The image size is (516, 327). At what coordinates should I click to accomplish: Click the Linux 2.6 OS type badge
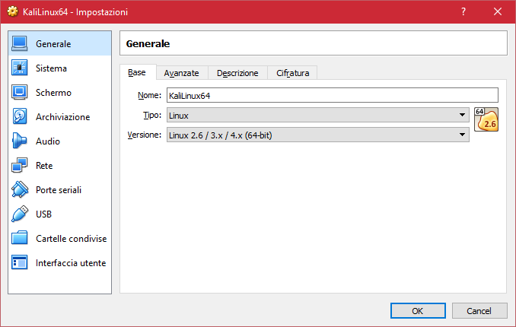click(x=486, y=119)
